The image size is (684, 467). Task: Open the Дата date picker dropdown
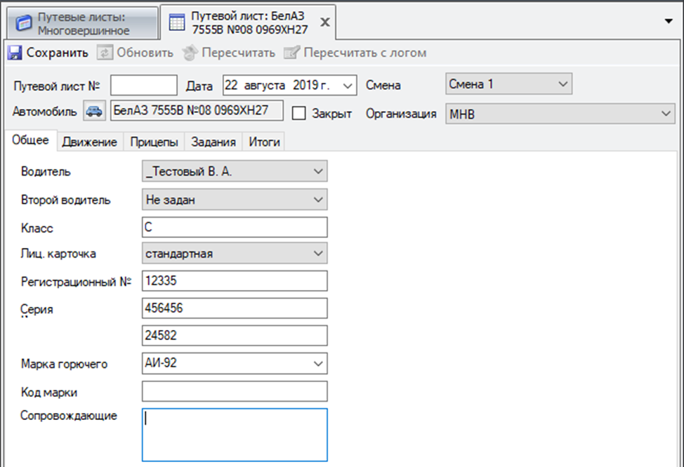(348, 86)
